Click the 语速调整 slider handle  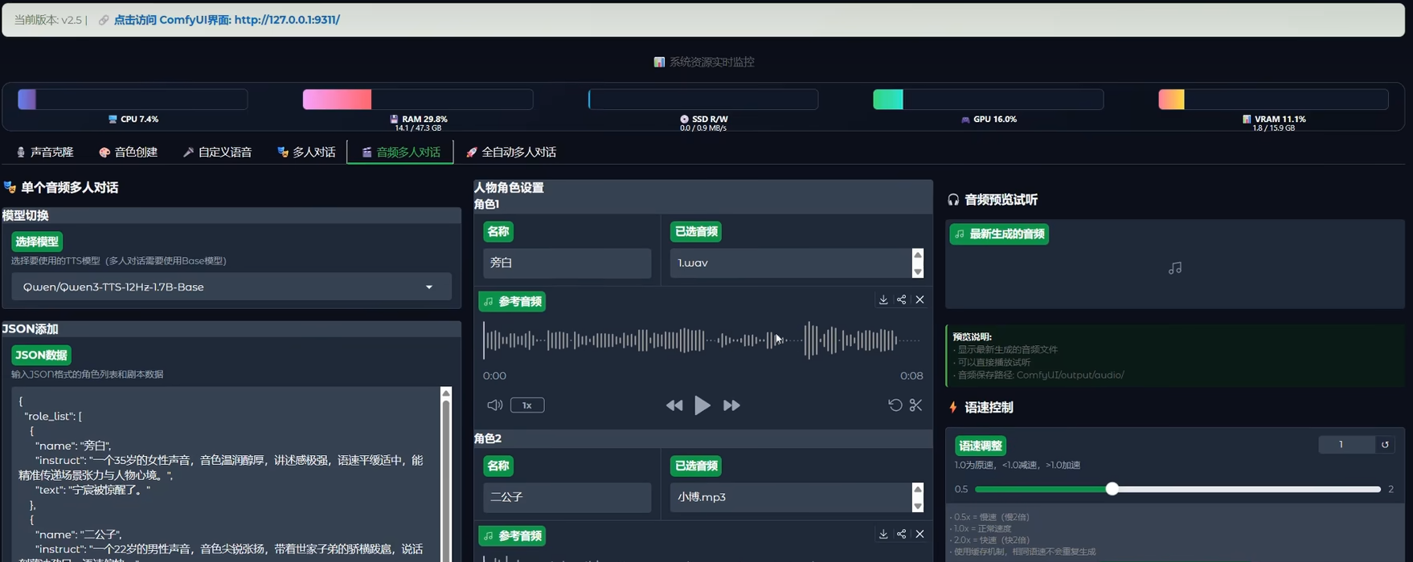pos(1112,489)
